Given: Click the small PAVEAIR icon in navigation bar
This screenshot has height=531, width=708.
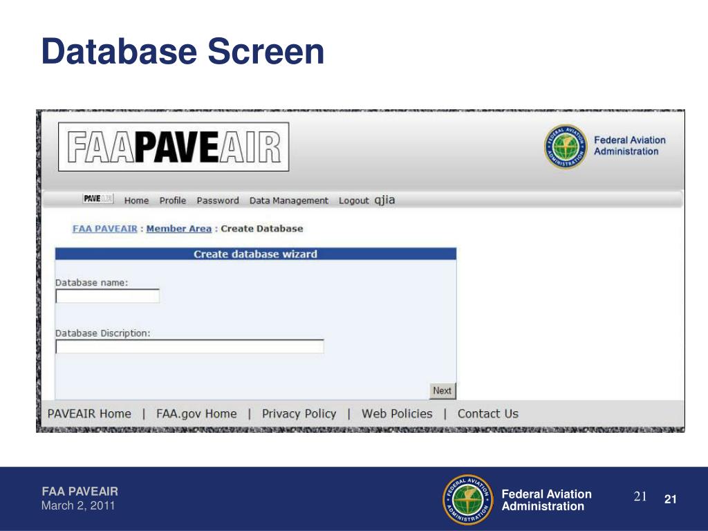Looking at the screenshot, I should [x=98, y=198].
